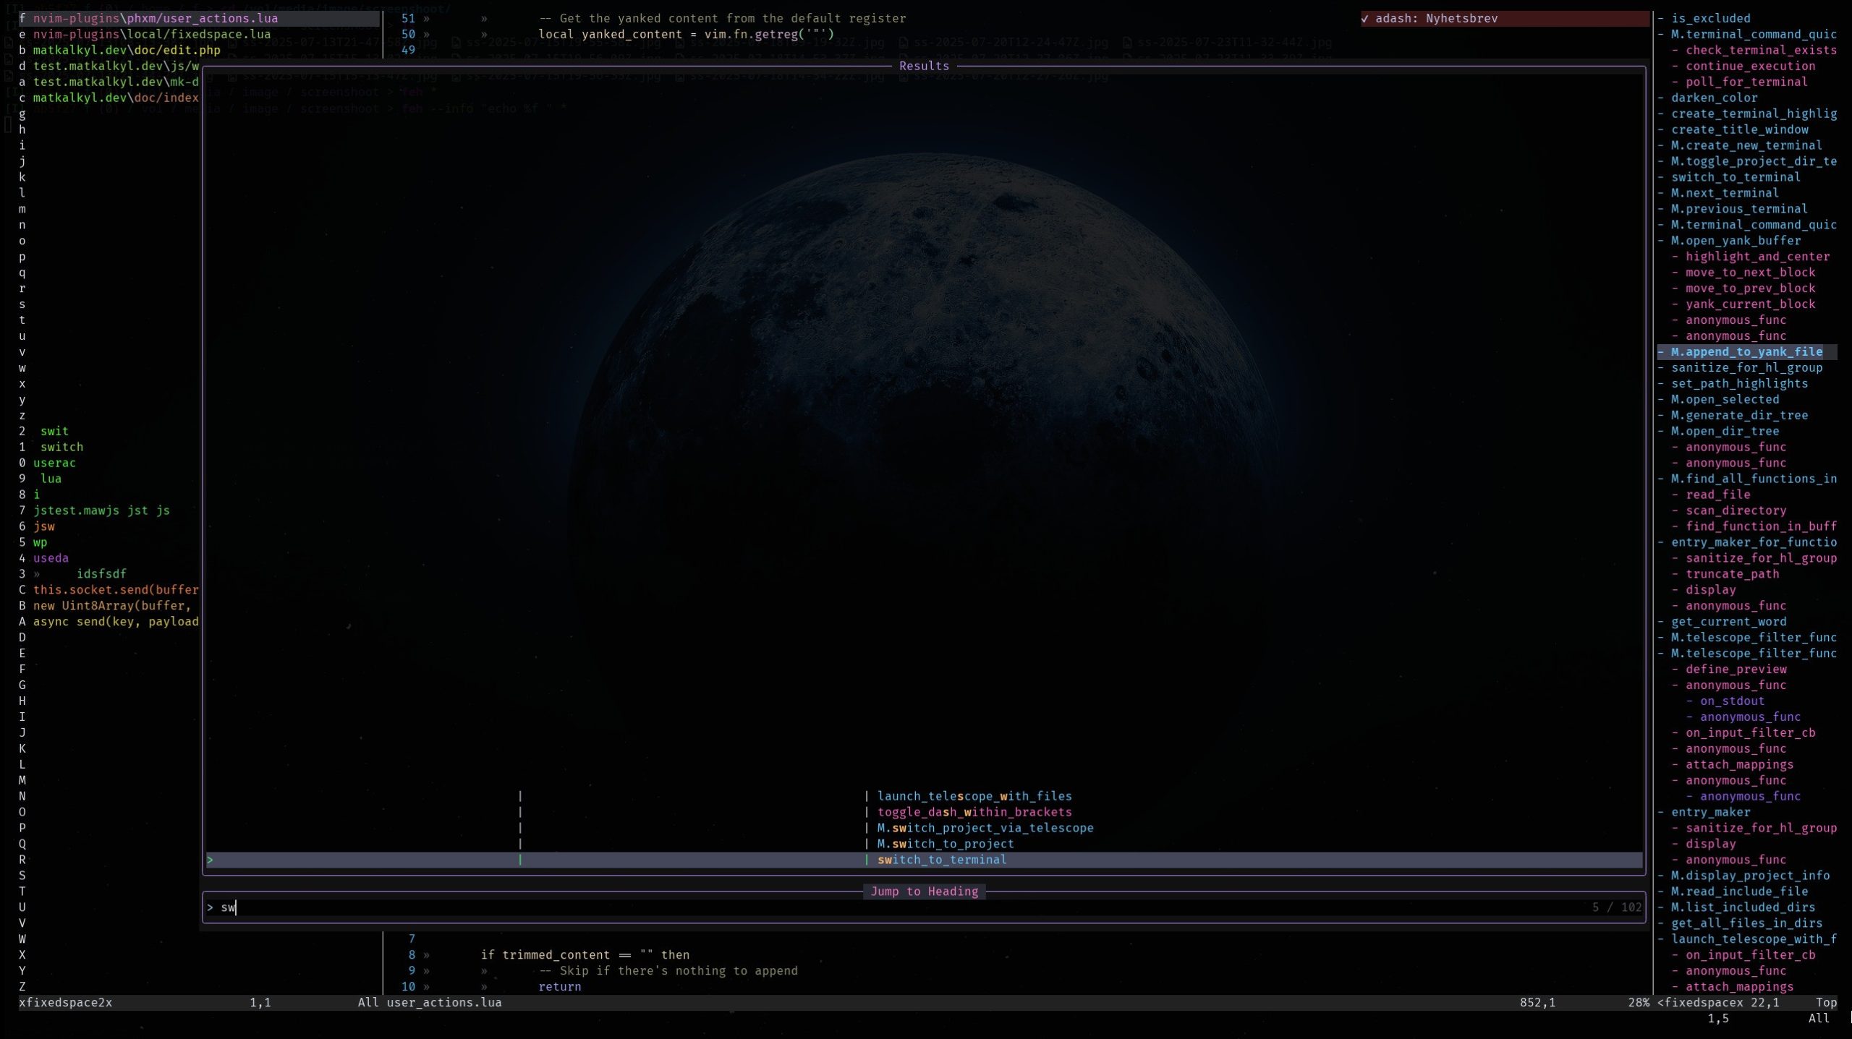Viewport: 1852px width, 1039px height.
Task: Jump to M.open_yank_buffer in outline
Action: 1736,241
